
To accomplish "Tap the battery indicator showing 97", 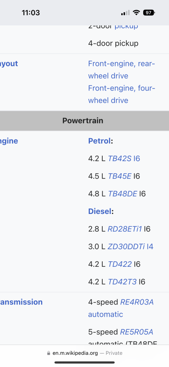I will click(x=149, y=12).
